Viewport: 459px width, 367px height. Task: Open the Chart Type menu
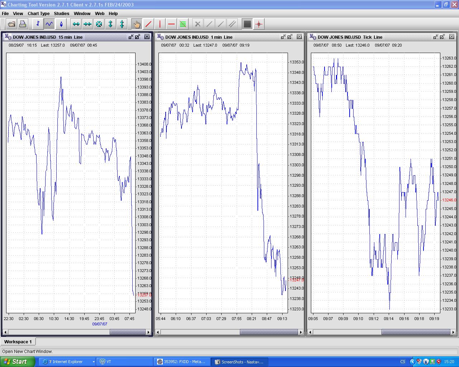(x=39, y=14)
